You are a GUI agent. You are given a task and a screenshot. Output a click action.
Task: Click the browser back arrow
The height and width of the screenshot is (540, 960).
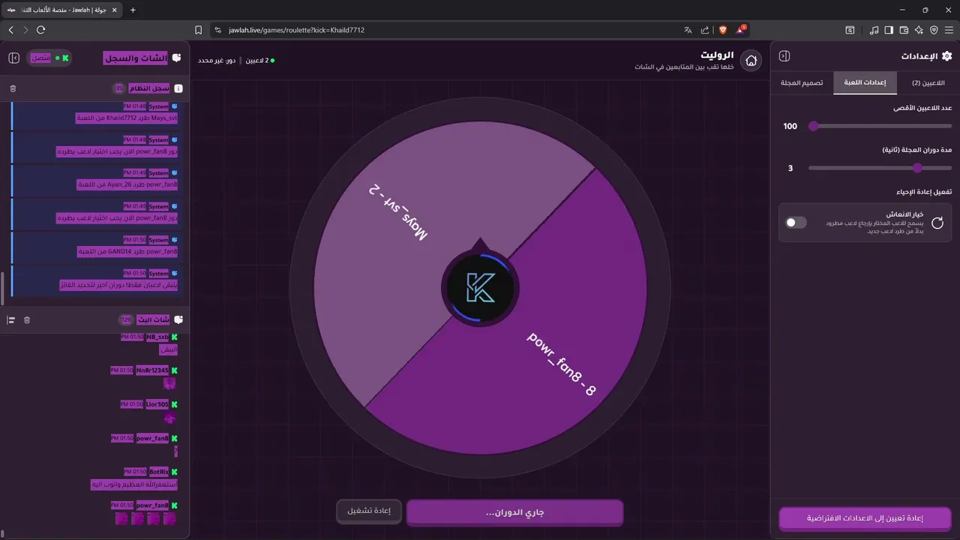(10, 30)
